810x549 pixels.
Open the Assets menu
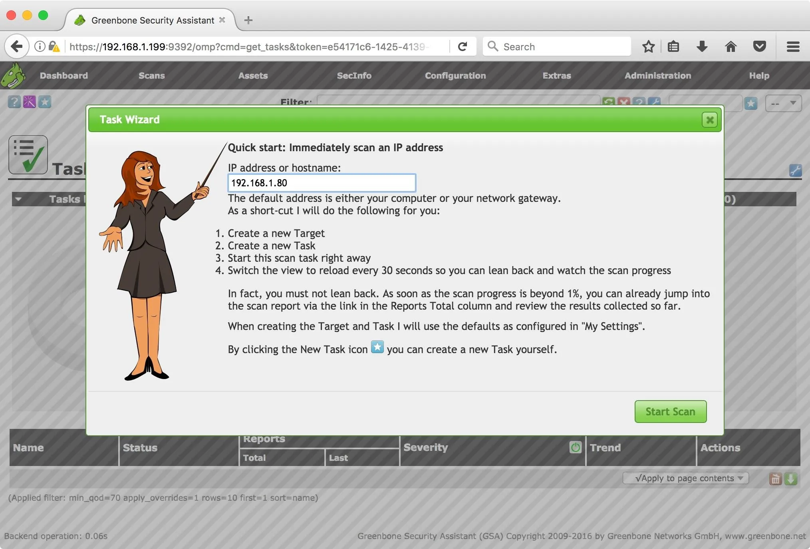tap(253, 75)
